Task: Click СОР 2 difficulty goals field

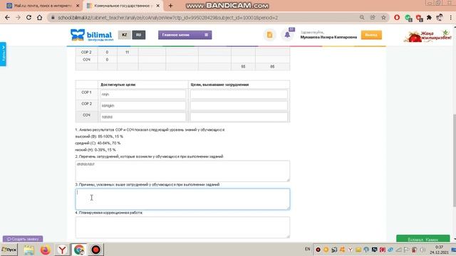Action: coord(239,106)
